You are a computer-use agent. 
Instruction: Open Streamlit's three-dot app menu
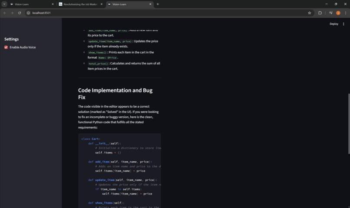pyautogui.click(x=343, y=24)
